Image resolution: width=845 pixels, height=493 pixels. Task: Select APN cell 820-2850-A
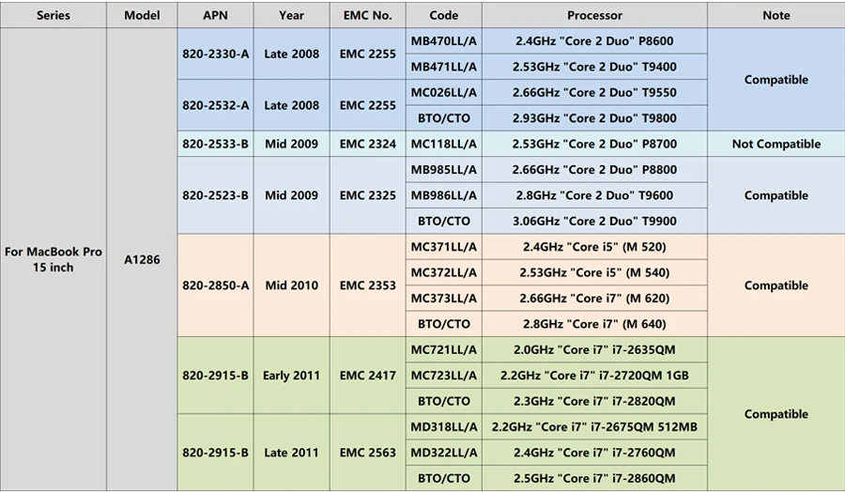[215, 285]
